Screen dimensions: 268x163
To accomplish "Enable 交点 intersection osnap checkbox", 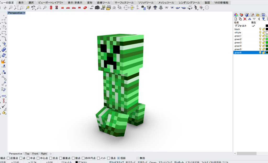I will point(51,158).
